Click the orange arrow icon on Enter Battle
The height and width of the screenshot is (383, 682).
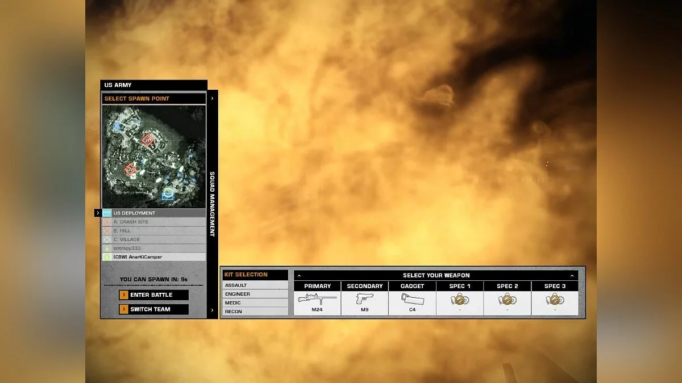[124, 295]
